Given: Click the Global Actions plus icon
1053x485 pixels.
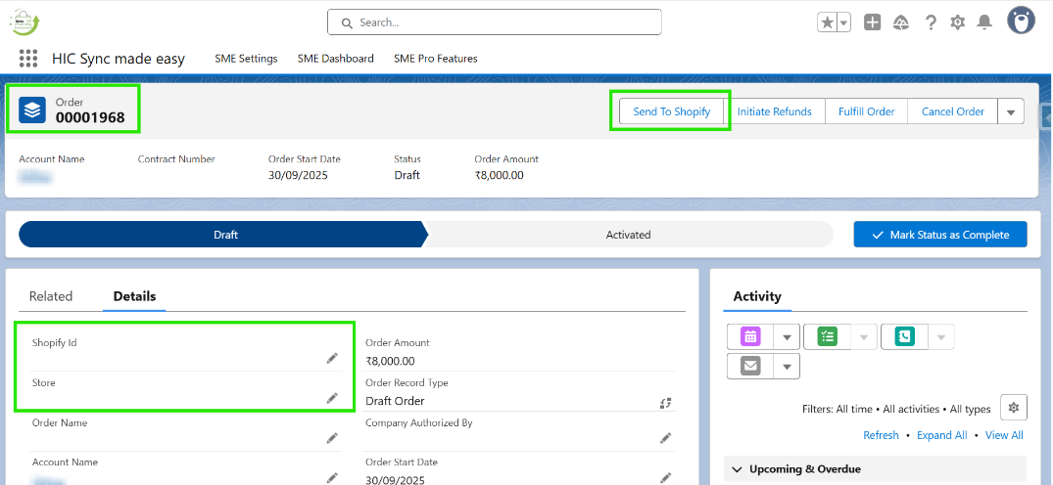Looking at the screenshot, I should [873, 22].
